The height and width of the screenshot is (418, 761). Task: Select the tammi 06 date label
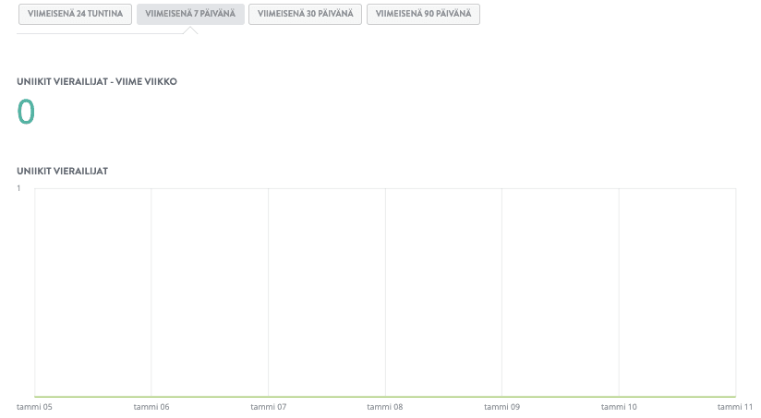[151, 406]
